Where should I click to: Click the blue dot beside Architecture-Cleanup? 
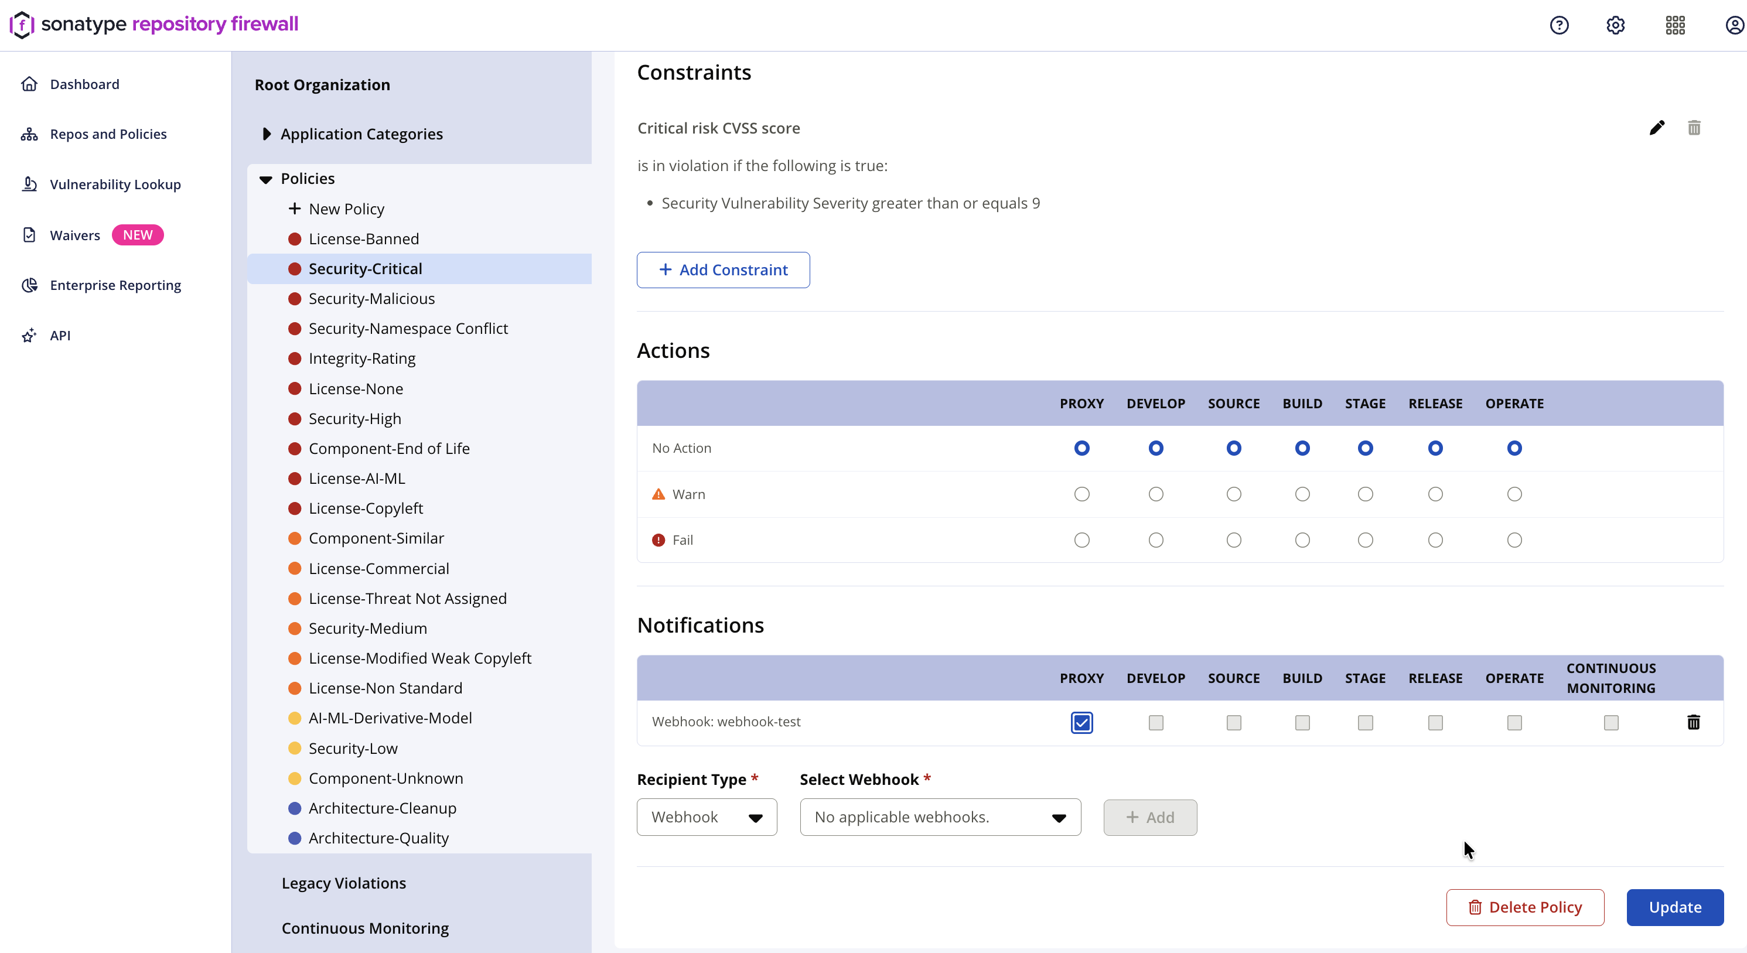294,808
